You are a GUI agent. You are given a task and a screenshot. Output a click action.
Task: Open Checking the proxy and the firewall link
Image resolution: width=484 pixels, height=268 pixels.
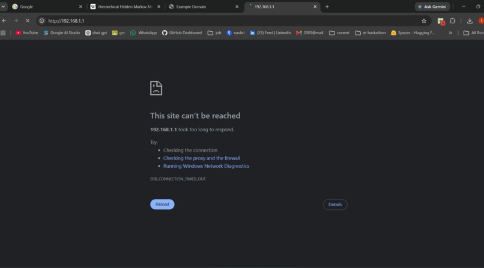202,158
